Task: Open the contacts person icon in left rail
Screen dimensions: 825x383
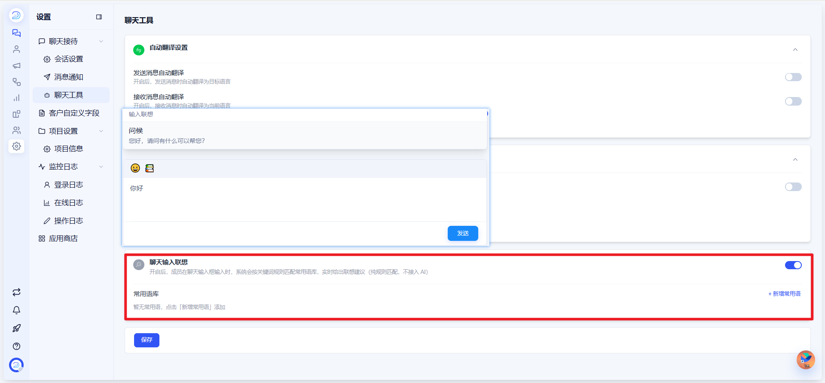Action: click(x=16, y=49)
